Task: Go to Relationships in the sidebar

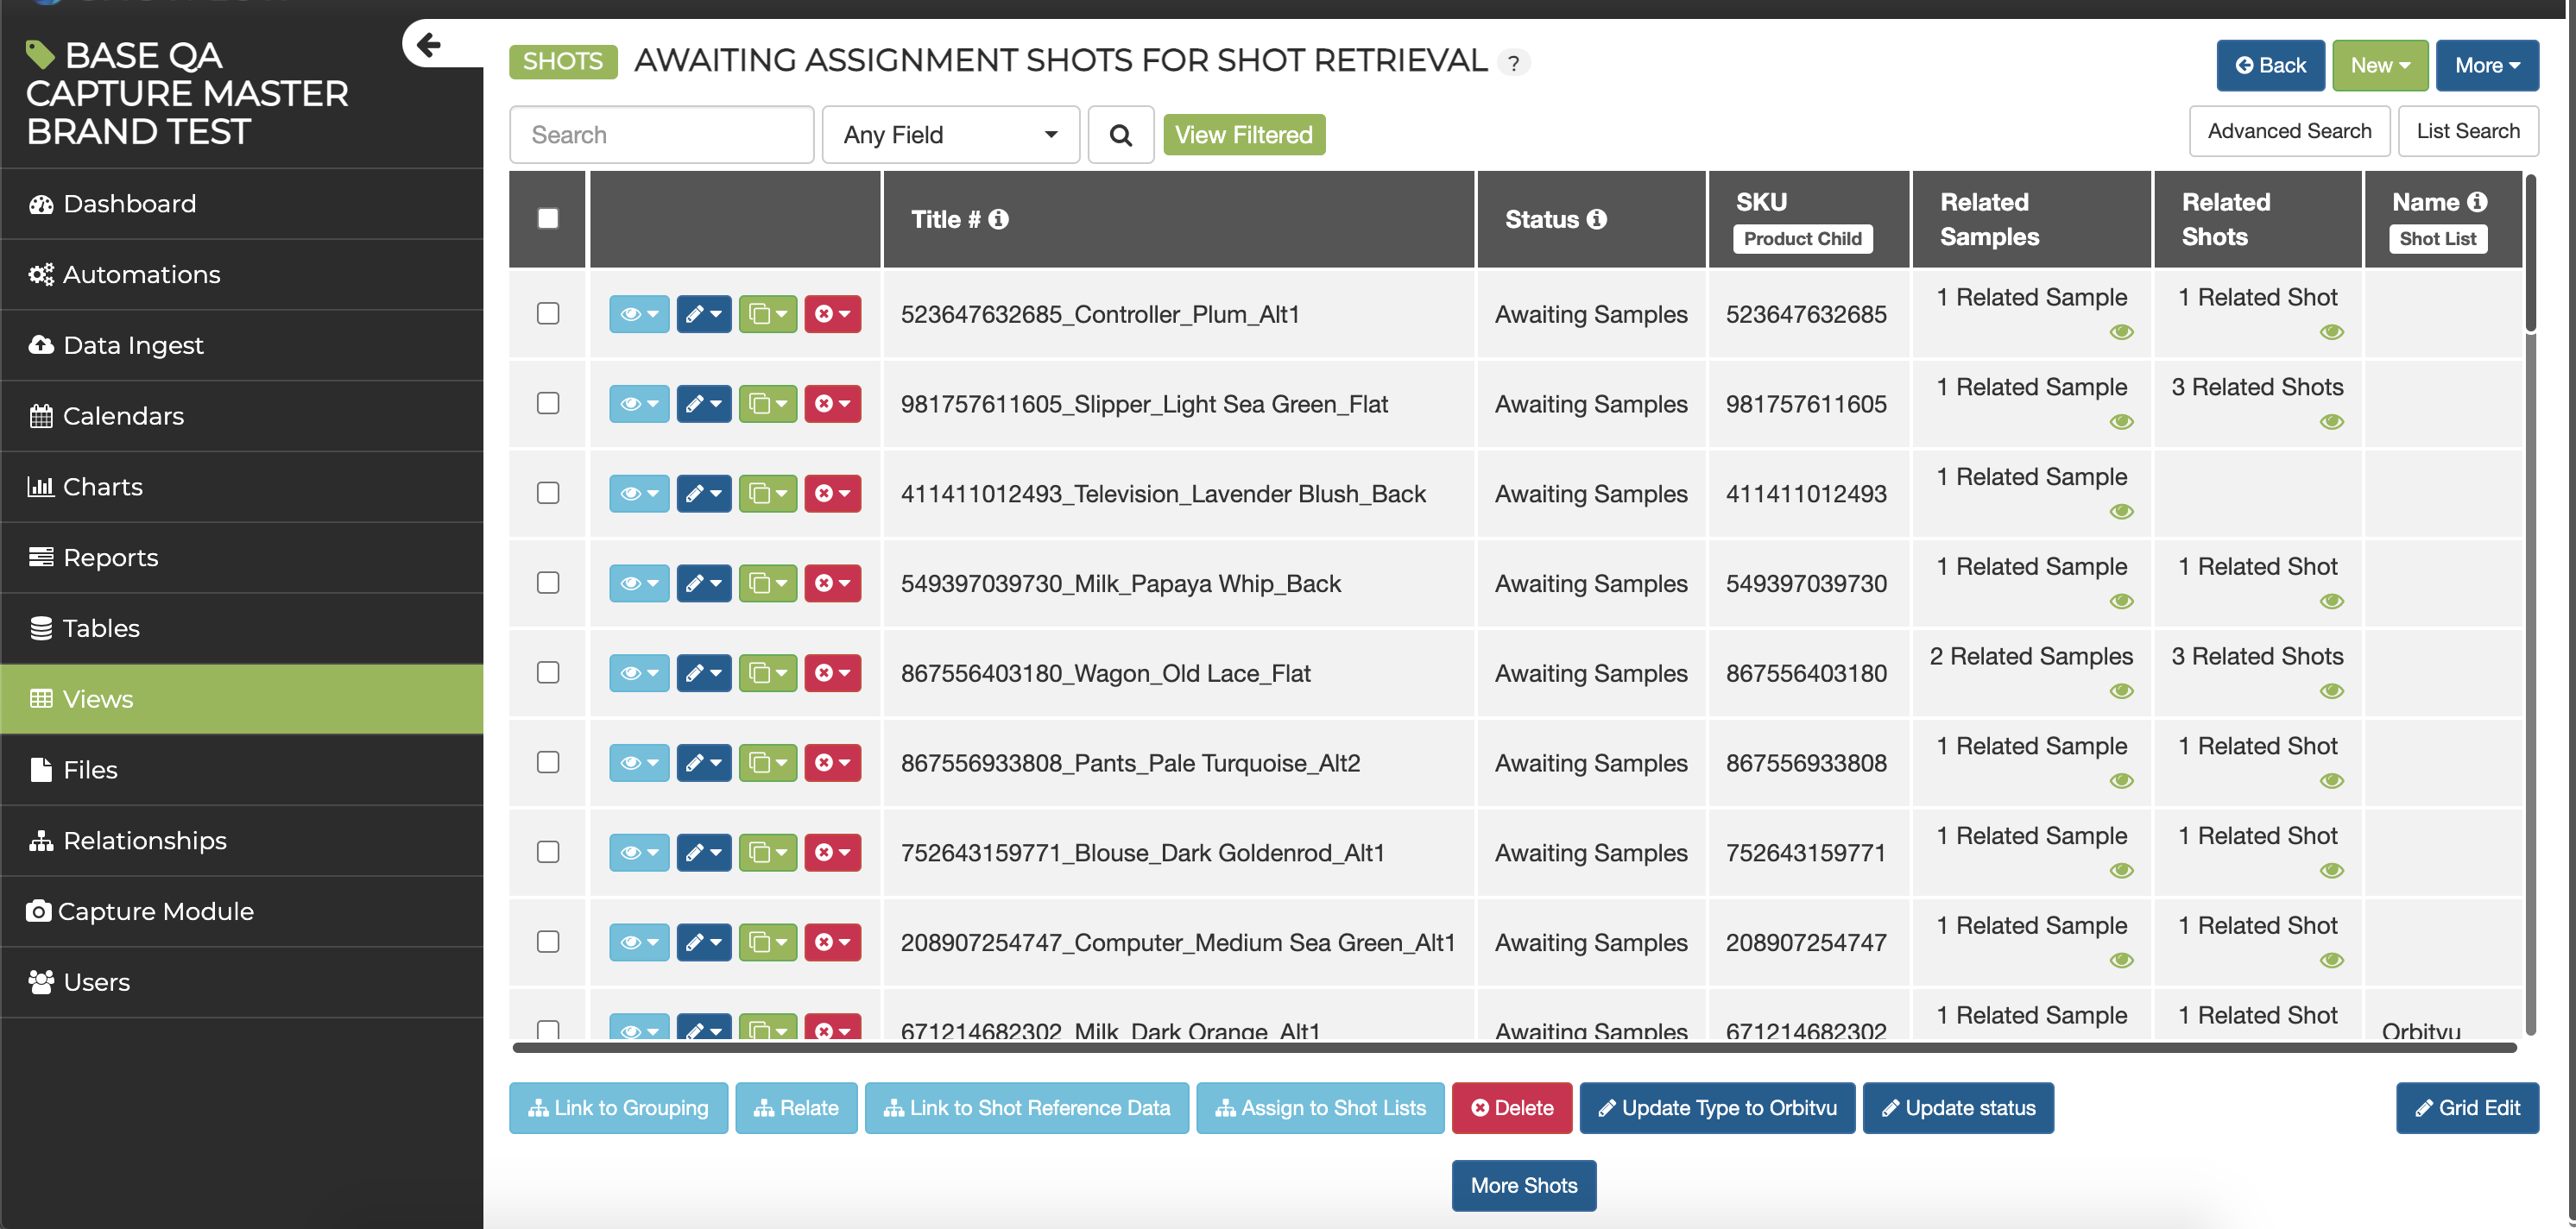Action: point(145,840)
